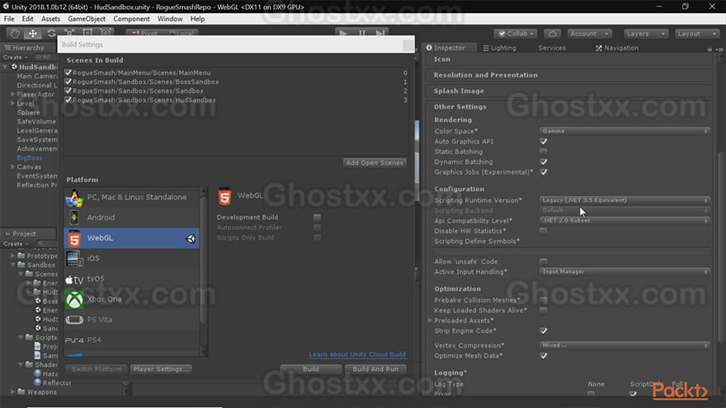726x408 pixels.
Task: Switch to the Services tab
Action: tap(552, 48)
